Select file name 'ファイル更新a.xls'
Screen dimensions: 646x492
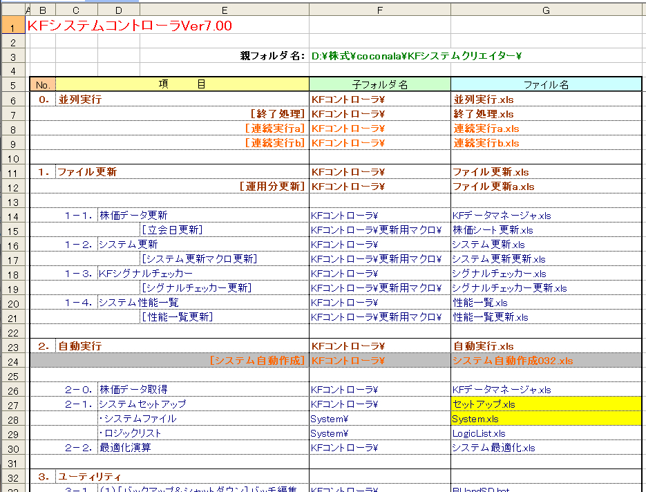(493, 187)
